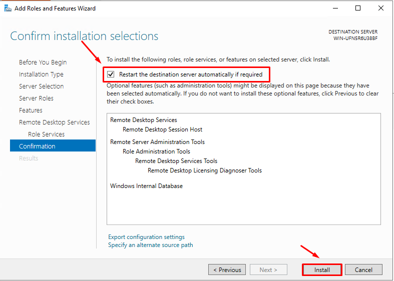Click Windows Internal Database in the list
The height and width of the screenshot is (281, 394).
pyautogui.click(x=146, y=186)
